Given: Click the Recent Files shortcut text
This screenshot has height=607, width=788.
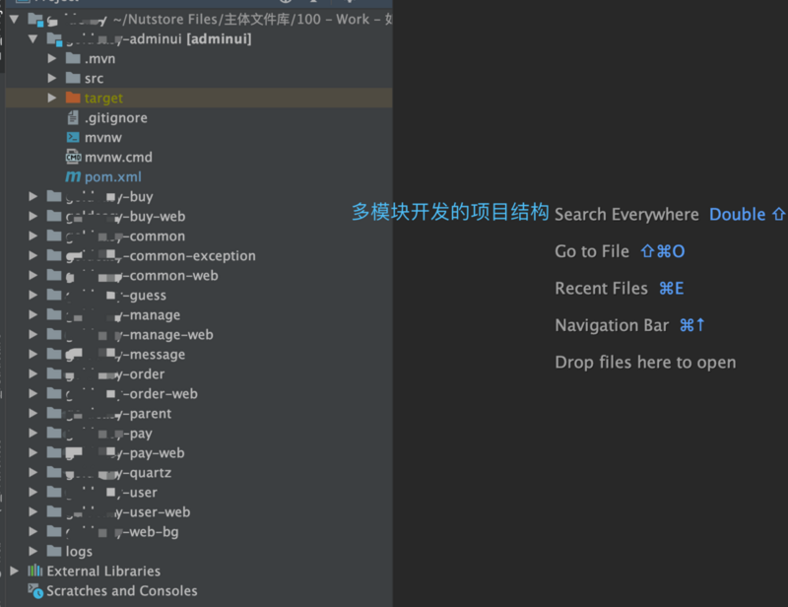Looking at the screenshot, I should coord(601,288).
